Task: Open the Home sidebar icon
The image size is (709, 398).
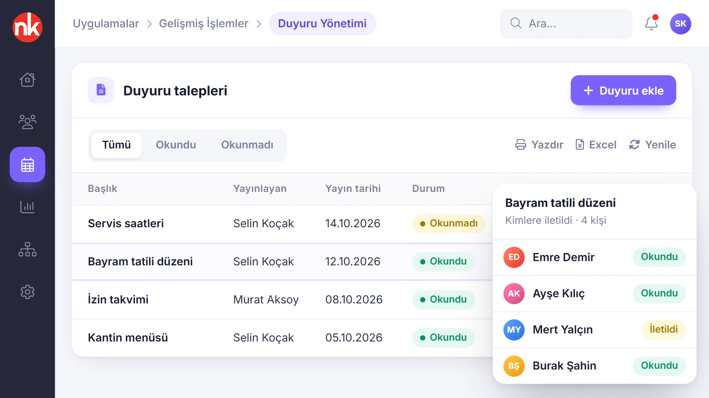Action: [27, 80]
